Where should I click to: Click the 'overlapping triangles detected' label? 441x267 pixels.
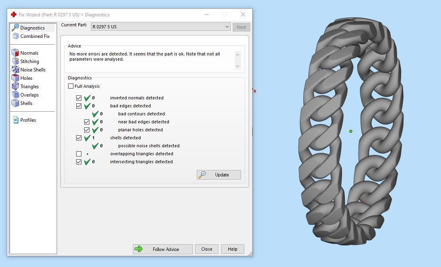(141, 154)
